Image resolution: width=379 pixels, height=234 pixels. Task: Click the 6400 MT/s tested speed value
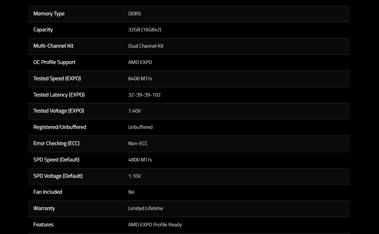coord(140,79)
